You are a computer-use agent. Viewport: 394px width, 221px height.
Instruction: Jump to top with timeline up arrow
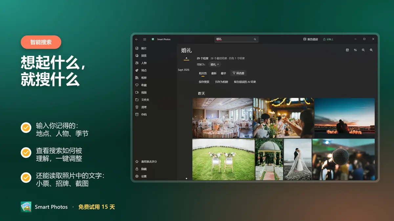coord(186,58)
